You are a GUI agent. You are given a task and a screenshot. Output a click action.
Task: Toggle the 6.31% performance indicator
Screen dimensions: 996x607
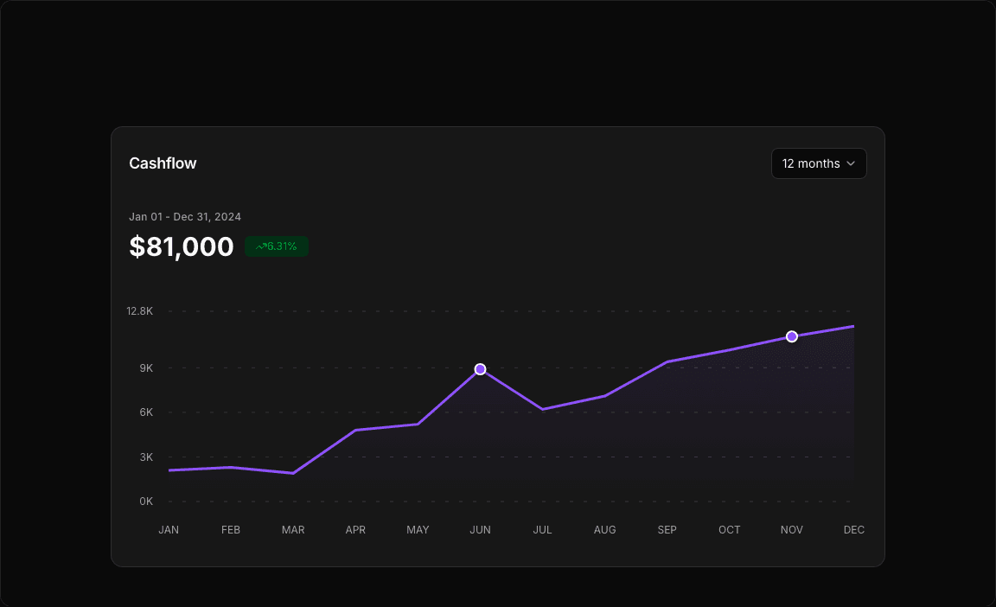pos(277,246)
